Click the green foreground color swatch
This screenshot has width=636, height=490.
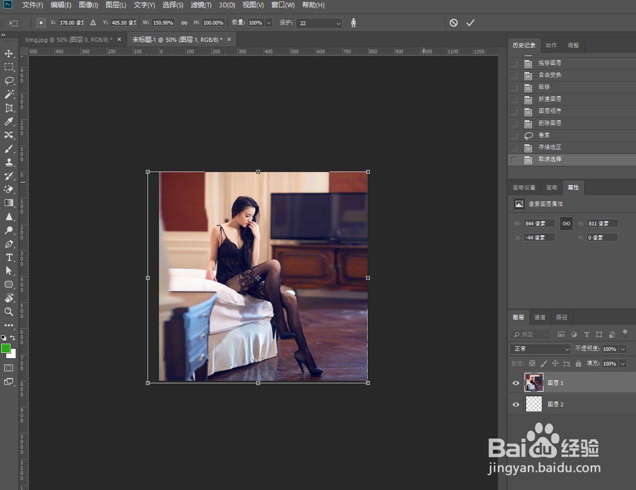[x=5, y=348]
